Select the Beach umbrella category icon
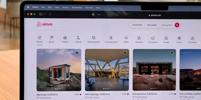Screen dimensions: 201x100 [x=52, y=38]
